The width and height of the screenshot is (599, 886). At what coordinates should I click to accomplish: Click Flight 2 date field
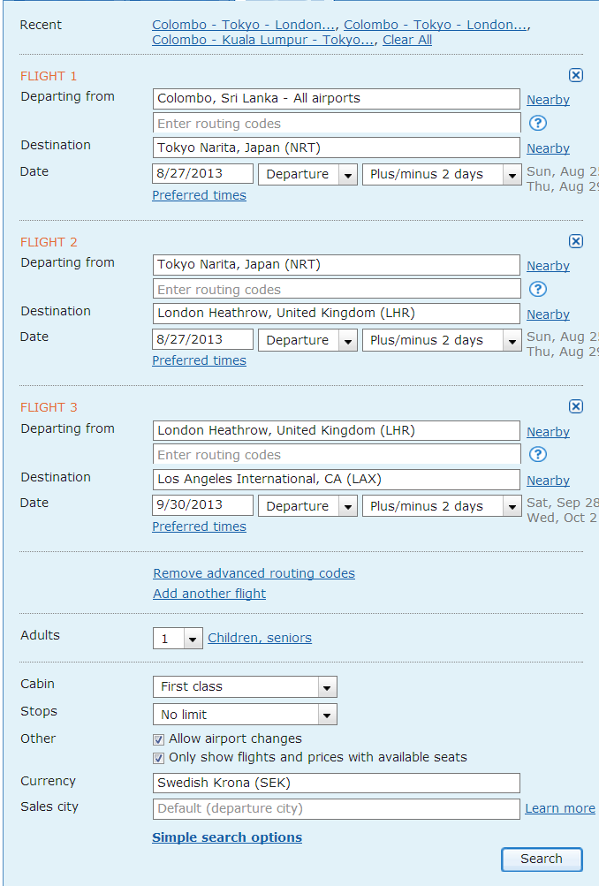click(x=202, y=340)
